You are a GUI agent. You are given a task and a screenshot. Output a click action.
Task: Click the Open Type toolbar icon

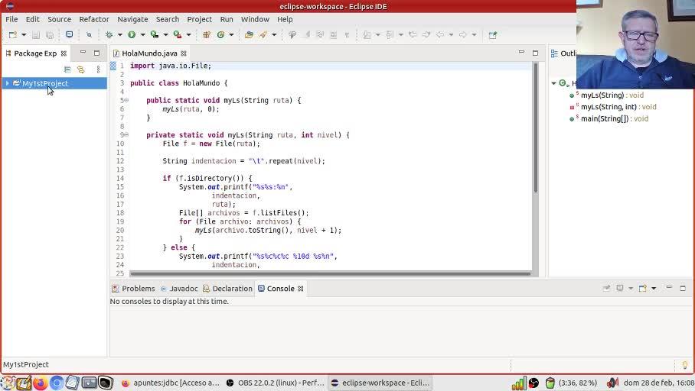[x=249, y=34]
